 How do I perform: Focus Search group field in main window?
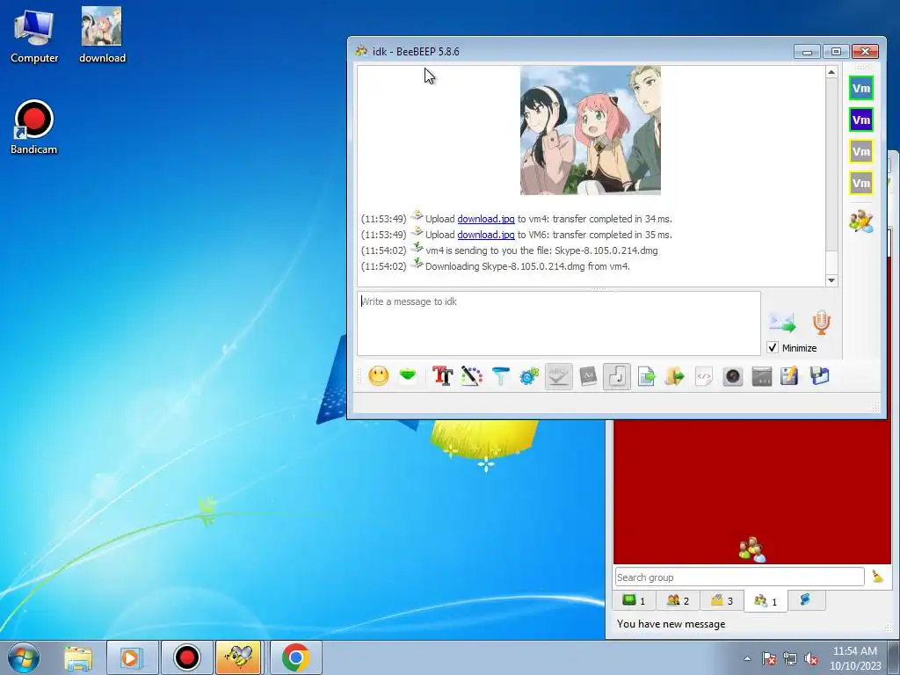click(x=739, y=577)
